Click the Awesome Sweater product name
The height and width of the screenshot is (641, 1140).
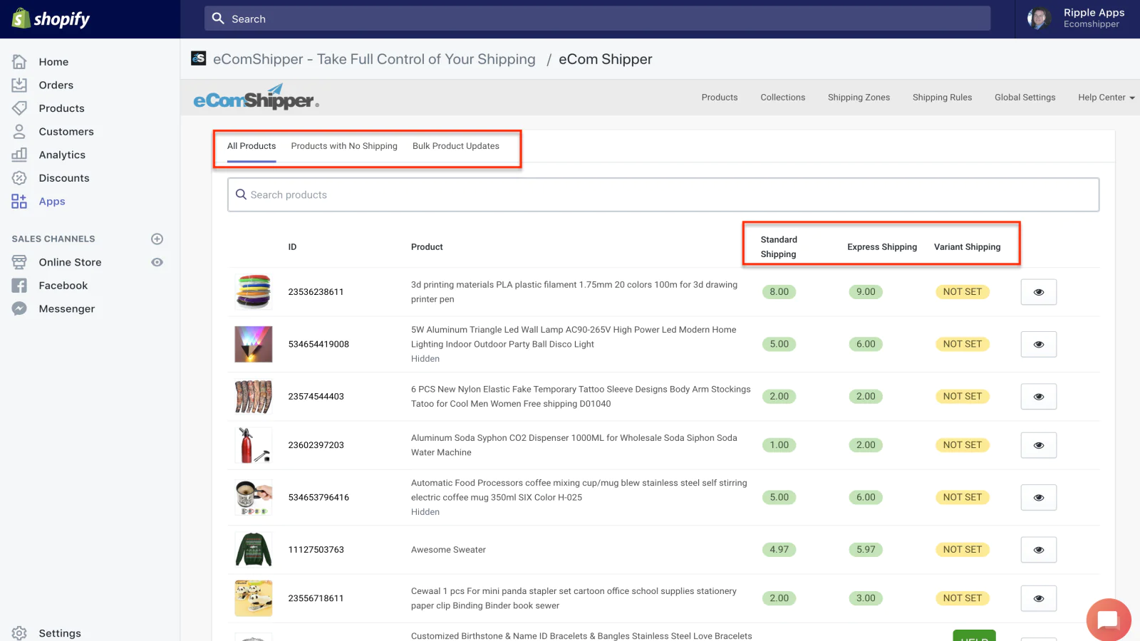click(448, 550)
